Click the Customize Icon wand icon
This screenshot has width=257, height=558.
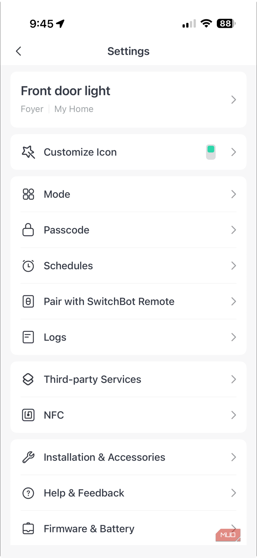click(28, 152)
